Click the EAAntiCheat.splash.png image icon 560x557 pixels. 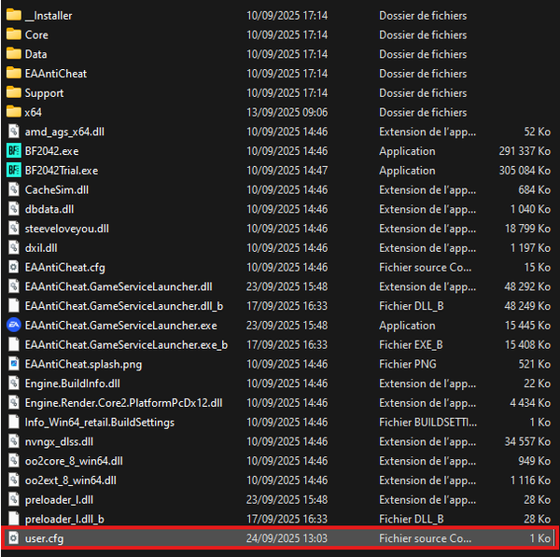pyautogui.click(x=13, y=364)
